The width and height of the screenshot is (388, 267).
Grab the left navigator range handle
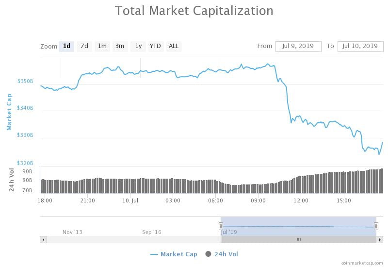tap(221, 226)
